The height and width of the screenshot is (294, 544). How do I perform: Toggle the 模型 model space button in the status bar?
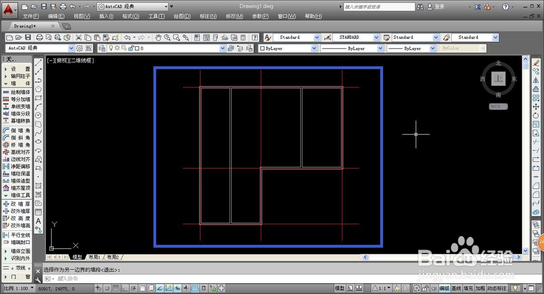[339, 288]
